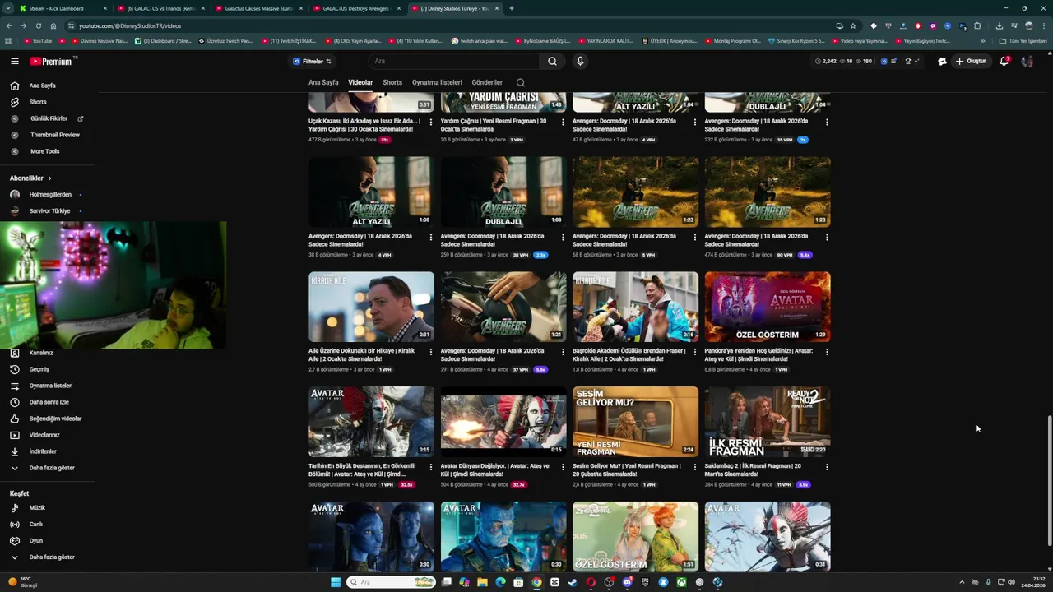Switch to the Gönderiler tab

click(x=487, y=82)
